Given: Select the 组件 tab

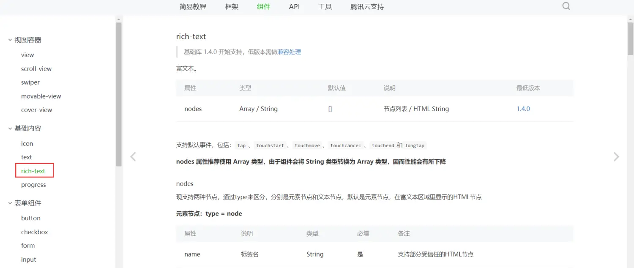Looking at the screenshot, I should coord(263,7).
